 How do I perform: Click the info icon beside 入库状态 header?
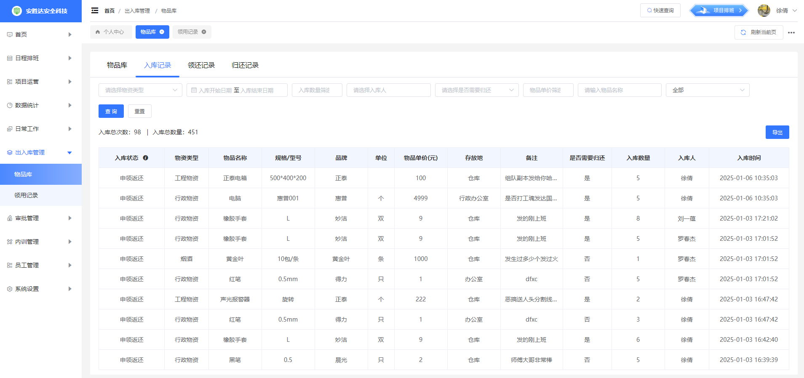click(x=146, y=158)
